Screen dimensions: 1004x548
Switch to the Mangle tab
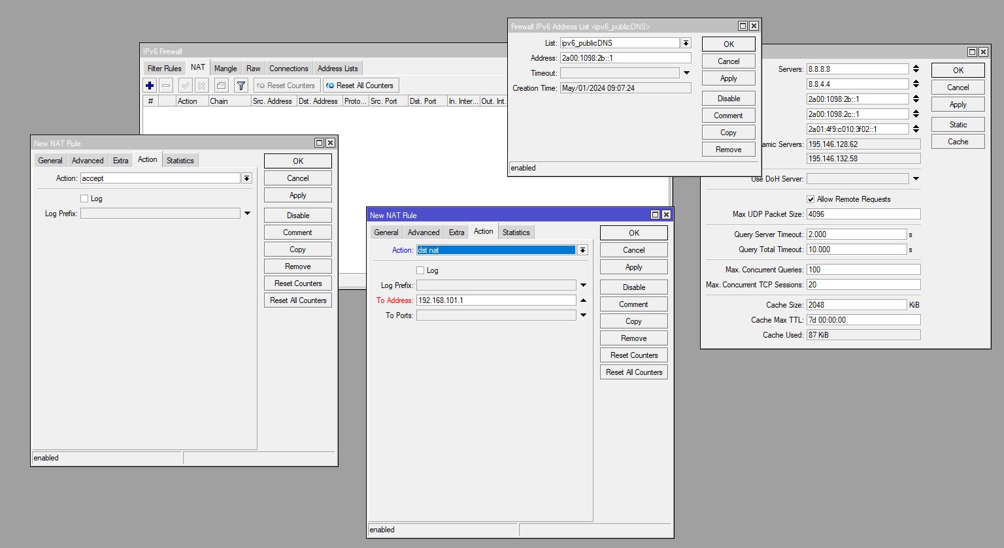coord(225,68)
